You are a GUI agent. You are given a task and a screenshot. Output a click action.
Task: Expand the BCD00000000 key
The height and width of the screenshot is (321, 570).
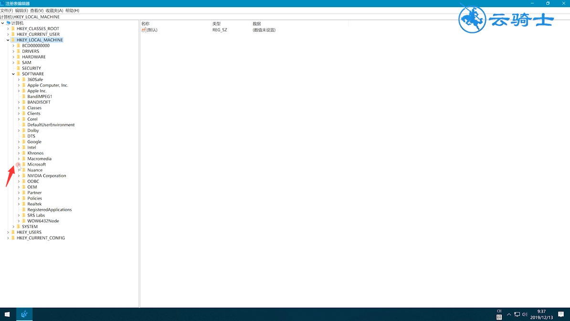(x=13, y=46)
